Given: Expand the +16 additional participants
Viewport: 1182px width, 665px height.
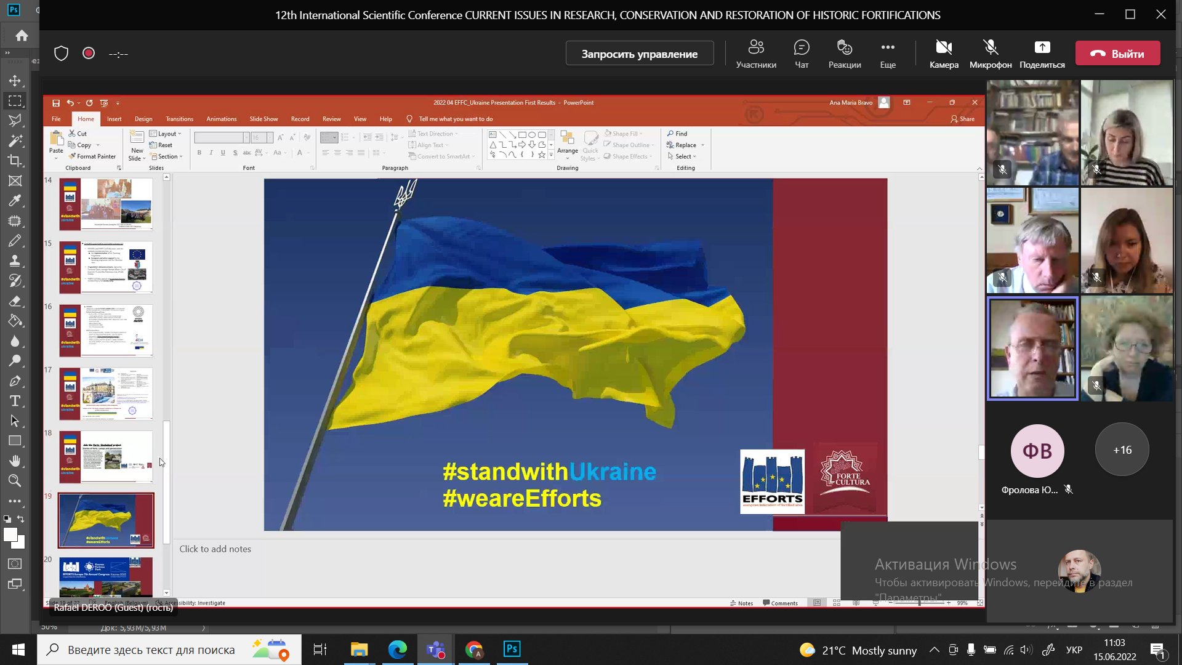Looking at the screenshot, I should click(x=1122, y=450).
